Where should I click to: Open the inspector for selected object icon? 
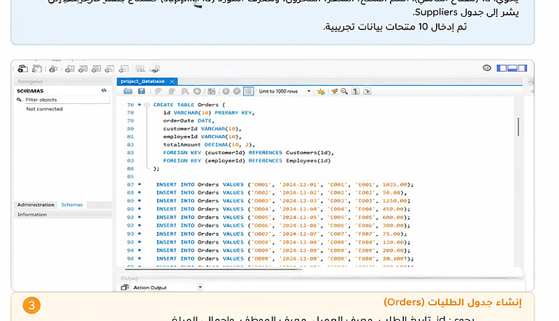pos(54,68)
